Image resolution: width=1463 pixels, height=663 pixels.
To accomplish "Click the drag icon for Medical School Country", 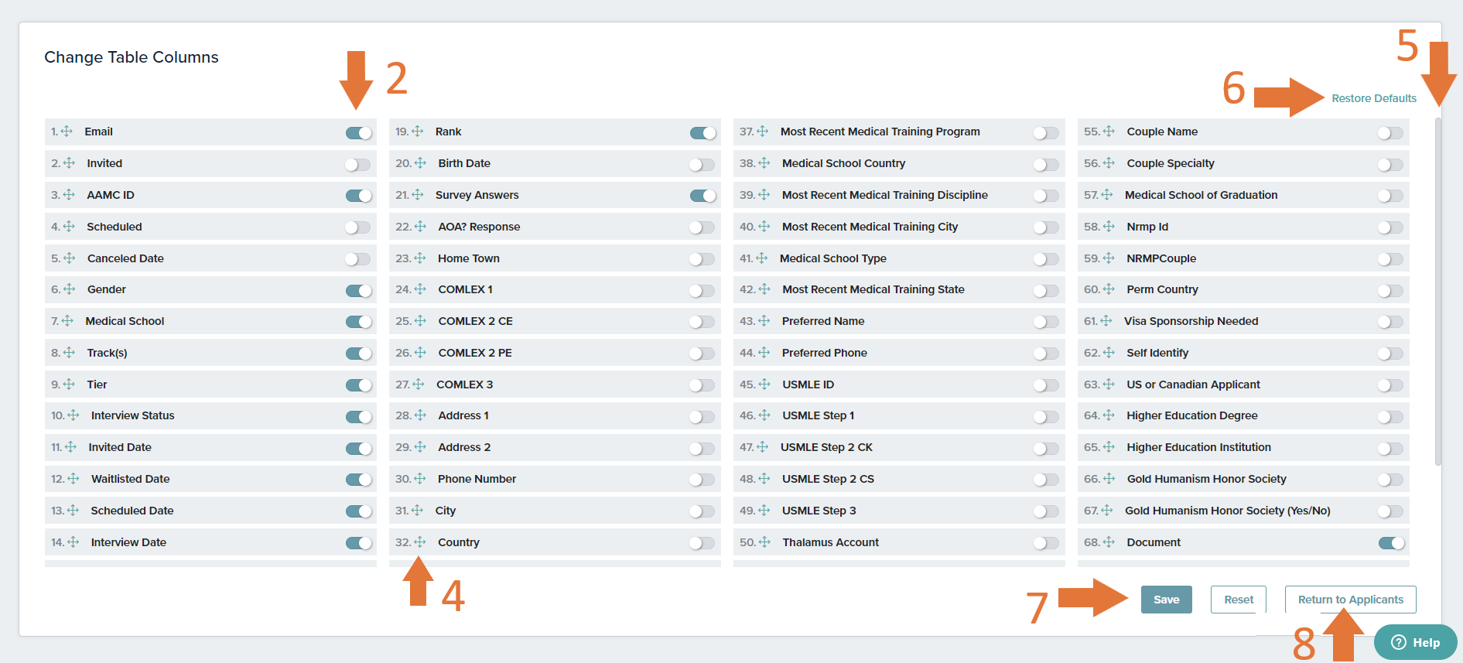I will (764, 163).
